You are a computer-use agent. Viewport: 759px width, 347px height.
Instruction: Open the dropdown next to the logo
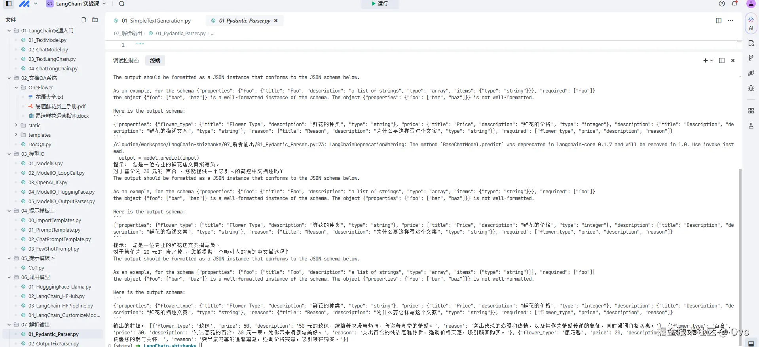coord(36,4)
